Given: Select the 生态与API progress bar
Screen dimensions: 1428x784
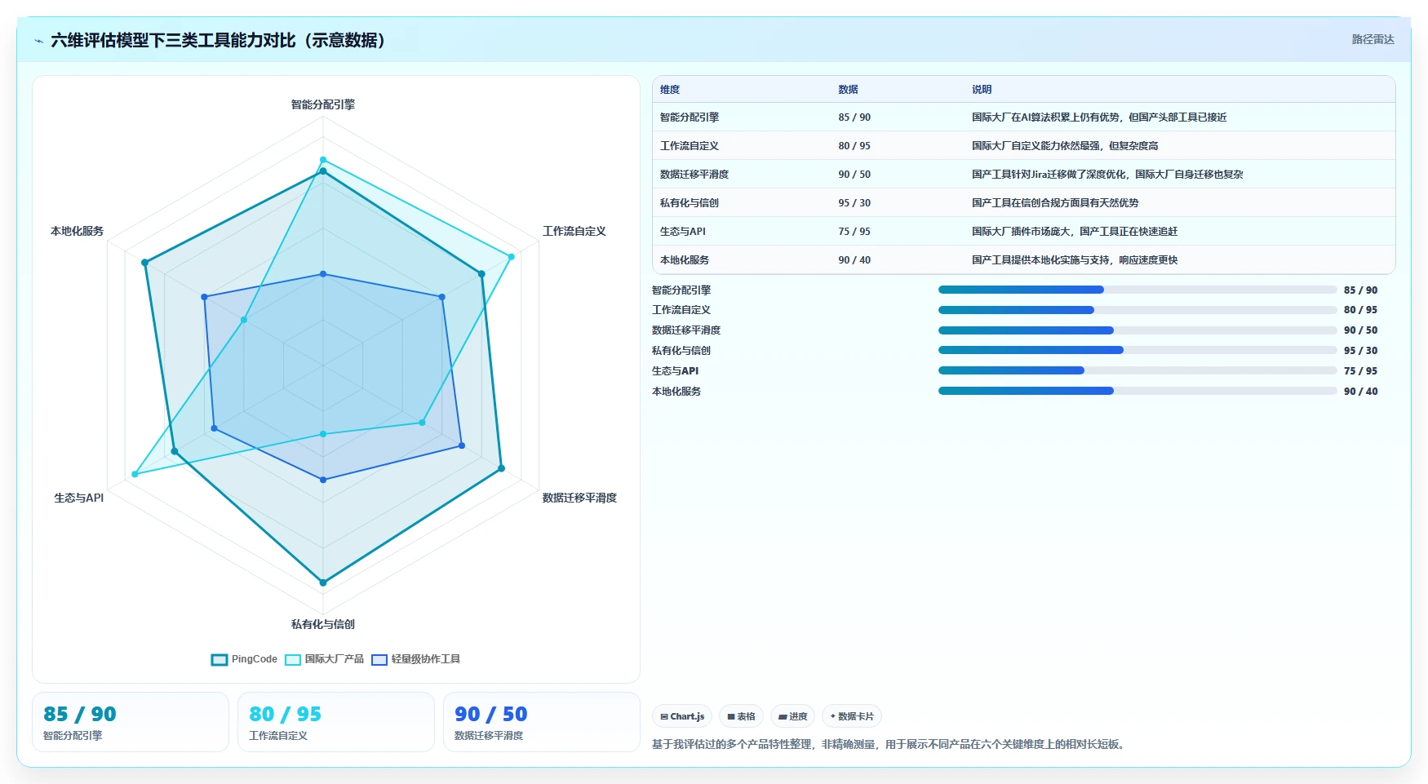Looking at the screenshot, I should (x=1138, y=370).
